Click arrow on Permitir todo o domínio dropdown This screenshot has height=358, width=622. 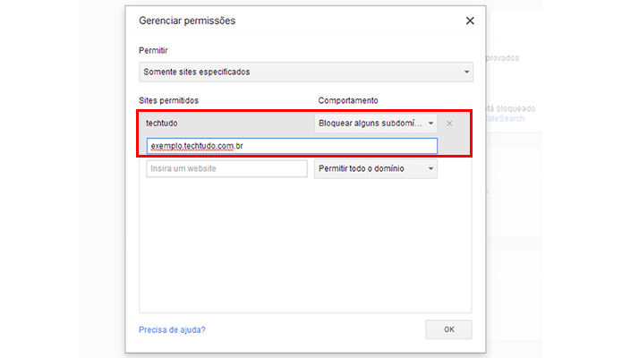[x=430, y=168]
